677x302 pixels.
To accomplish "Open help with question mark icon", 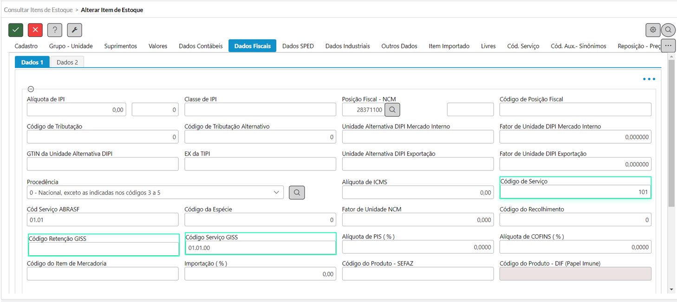I will click(55, 30).
